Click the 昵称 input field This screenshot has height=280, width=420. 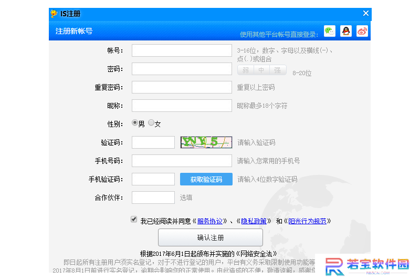(182, 106)
